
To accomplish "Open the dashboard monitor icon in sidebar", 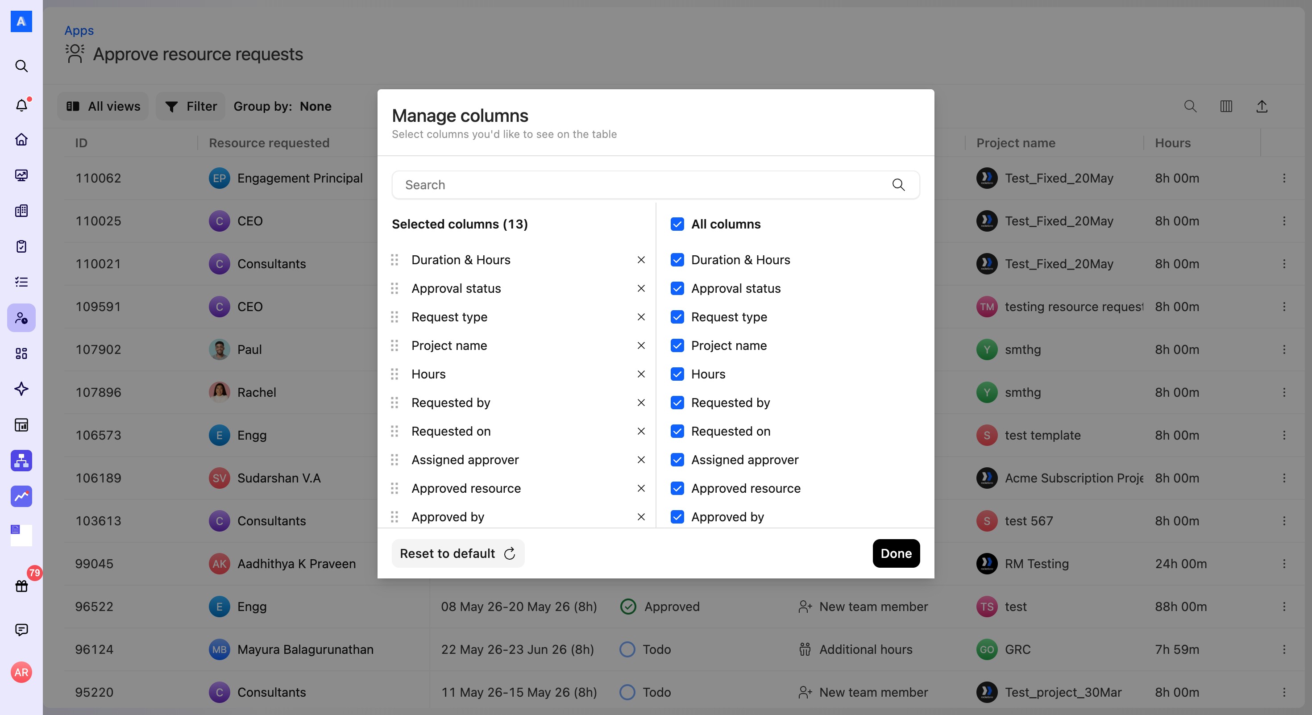I will (21, 175).
